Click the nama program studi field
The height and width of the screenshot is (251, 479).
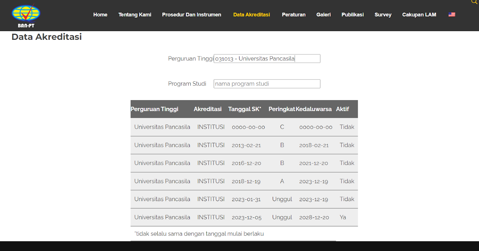267,84
